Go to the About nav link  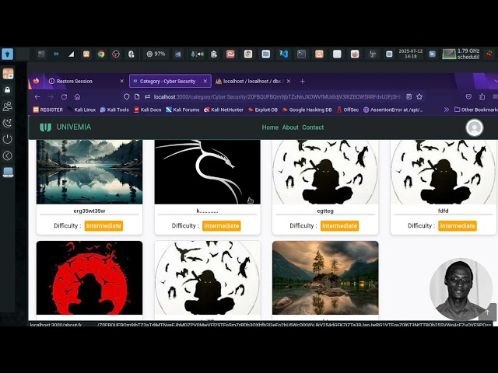click(290, 127)
